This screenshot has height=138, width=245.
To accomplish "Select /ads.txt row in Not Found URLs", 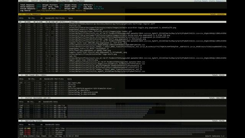I will point(122,87).
